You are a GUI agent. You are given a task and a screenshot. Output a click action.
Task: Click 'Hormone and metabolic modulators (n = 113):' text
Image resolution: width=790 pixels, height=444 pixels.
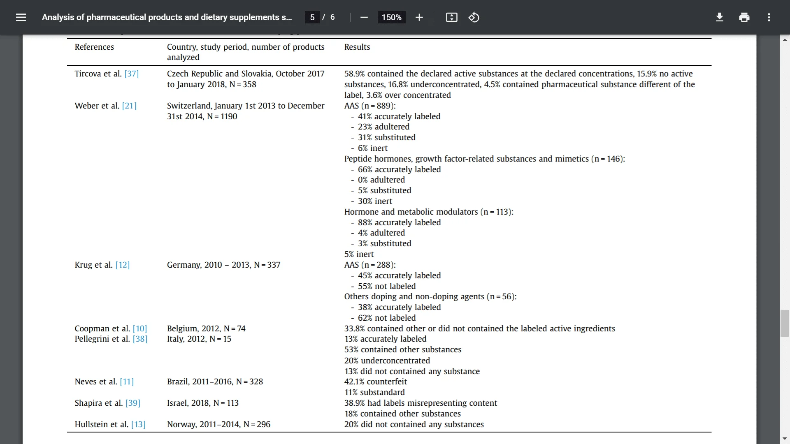pyautogui.click(x=429, y=212)
